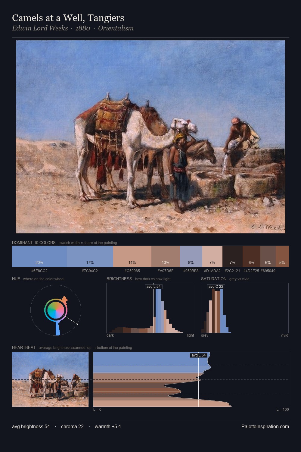Click the 'avg C 22' saturation label

tap(216, 287)
